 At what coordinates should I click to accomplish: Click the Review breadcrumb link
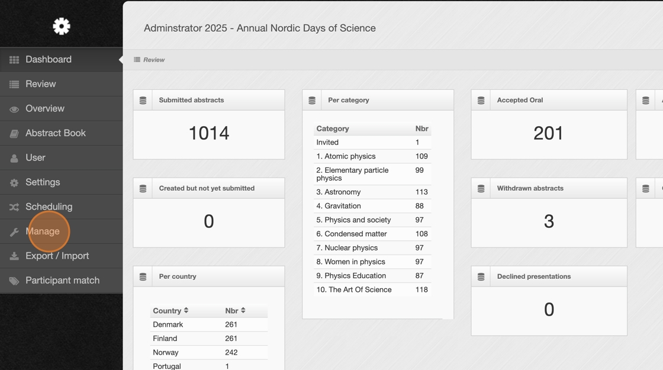(x=154, y=60)
